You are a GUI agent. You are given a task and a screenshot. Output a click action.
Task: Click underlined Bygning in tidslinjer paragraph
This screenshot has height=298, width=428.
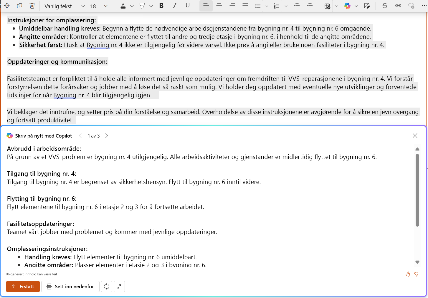point(65,95)
